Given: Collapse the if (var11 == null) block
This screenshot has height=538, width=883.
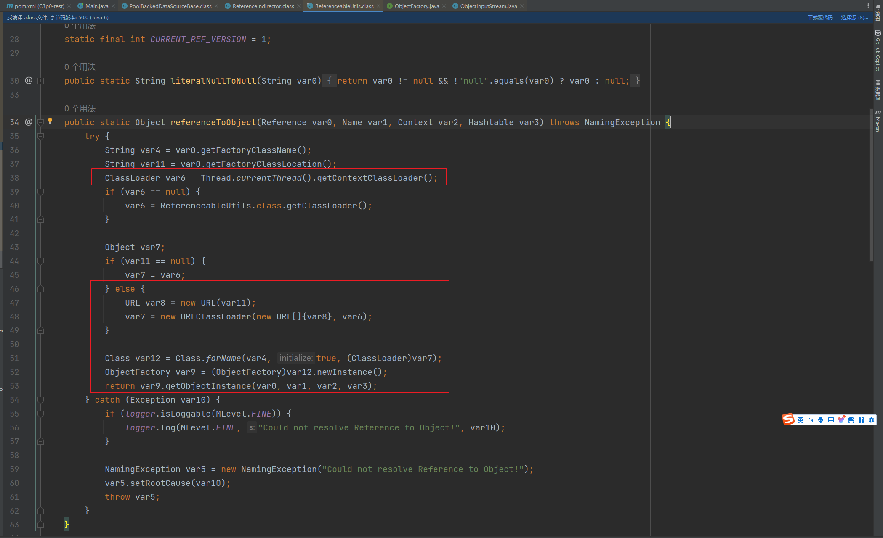Looking at the screenshot, I should (41, 261).
